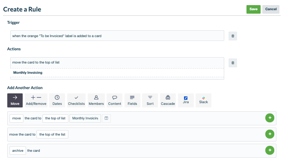Open the Add/Remove action category
The height and width of the screenshot is (165, 285).
pyautogui.click(x=36, y=100)
